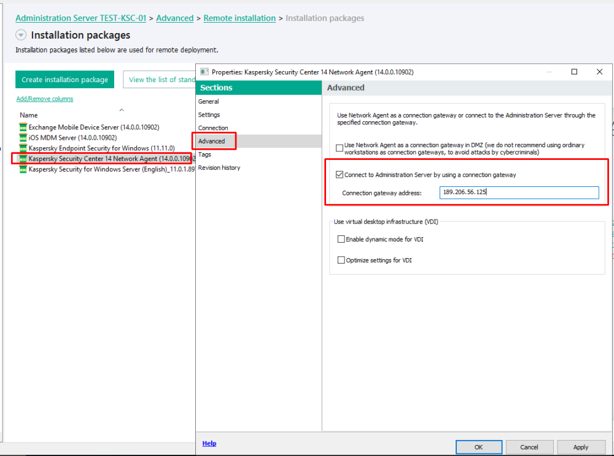The height and width of the screenshot is (456, 614).
Task: Select the Advanced section
Action: pyautogui.click(x=259, y=141)
